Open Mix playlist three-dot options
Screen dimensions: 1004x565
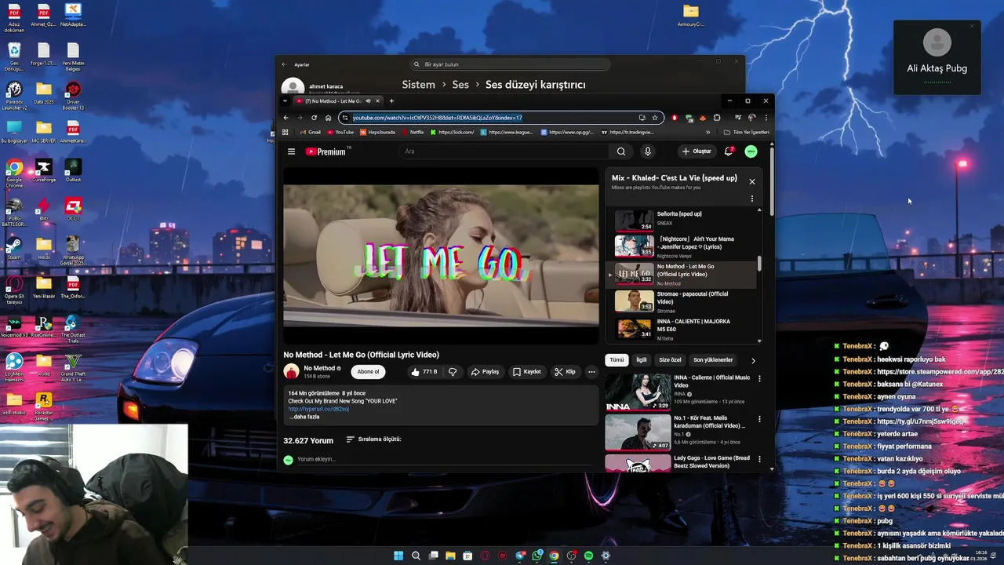click(x=751, y=199)
